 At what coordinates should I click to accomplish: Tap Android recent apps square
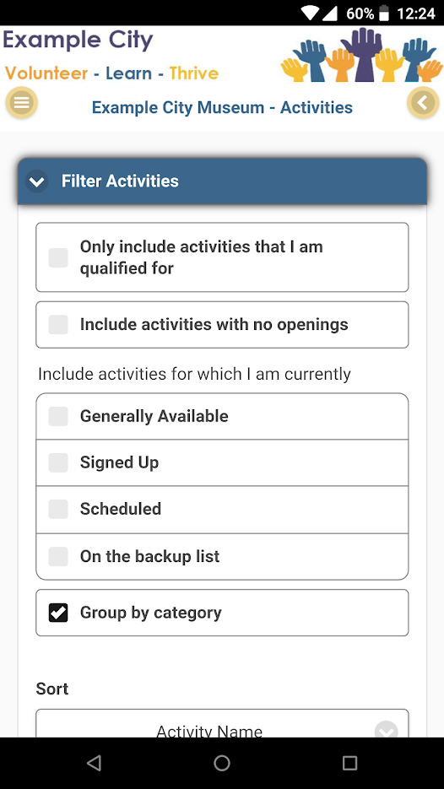pos(349,763)
